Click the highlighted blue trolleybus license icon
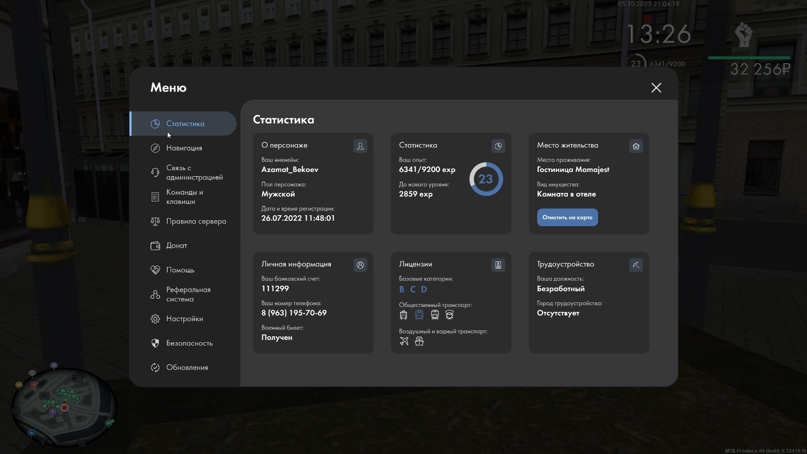 pyautogui.click(x=419, y=315)
